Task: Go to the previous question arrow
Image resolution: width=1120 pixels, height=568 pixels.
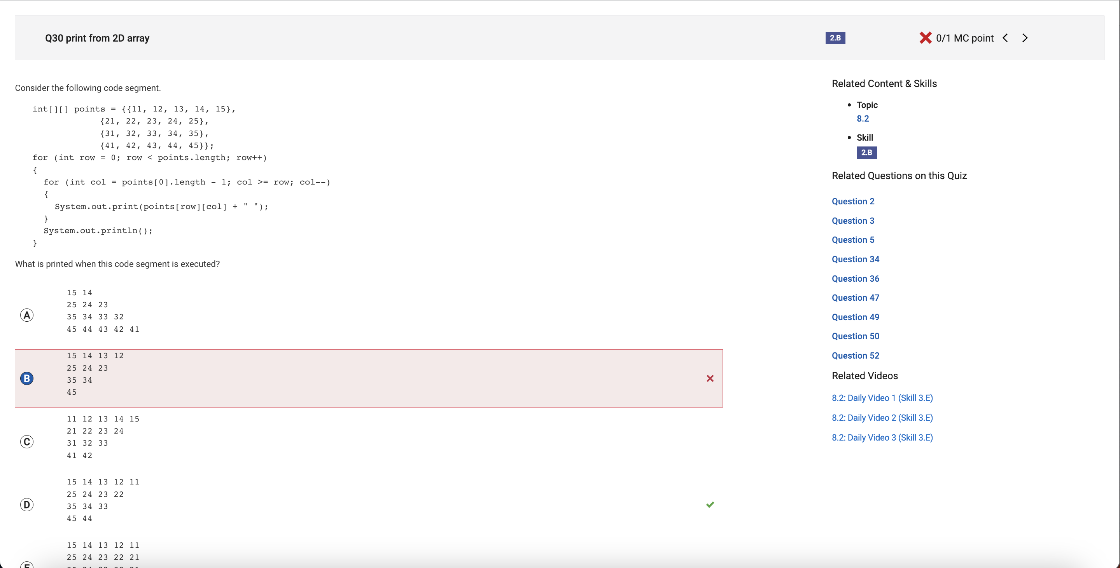Action: click(1005, 38)
